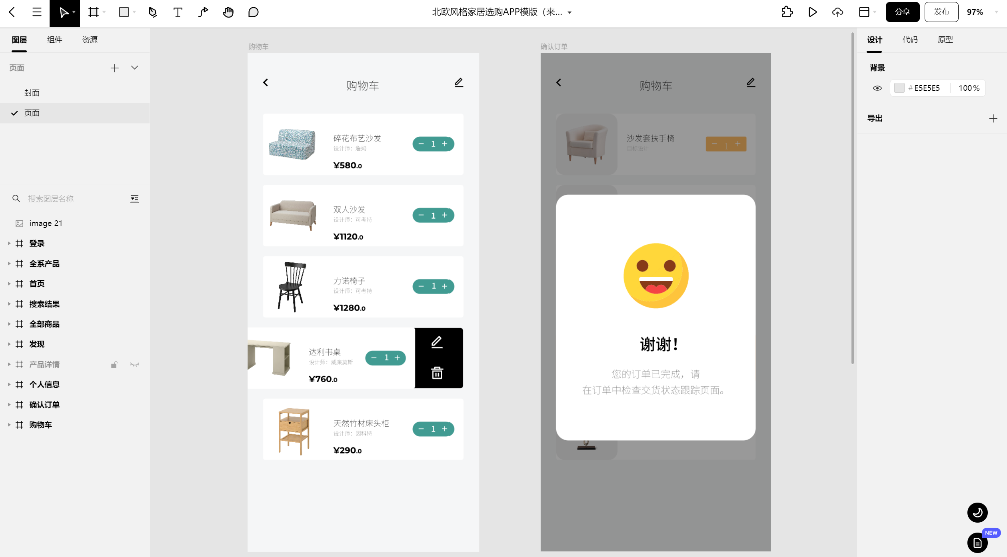Decrease quantity of 天然竹材床头柜
The width and height of the screenshot is (1007, 557).
[x=421, y=429]
